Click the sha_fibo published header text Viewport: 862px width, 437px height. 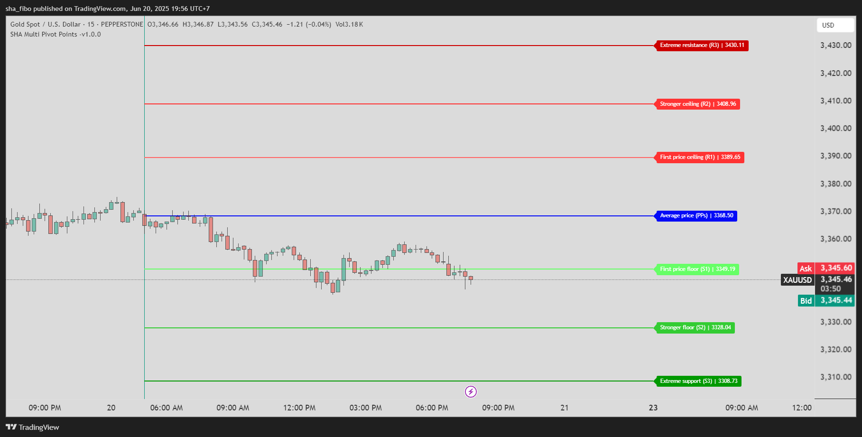click(108, 9)
